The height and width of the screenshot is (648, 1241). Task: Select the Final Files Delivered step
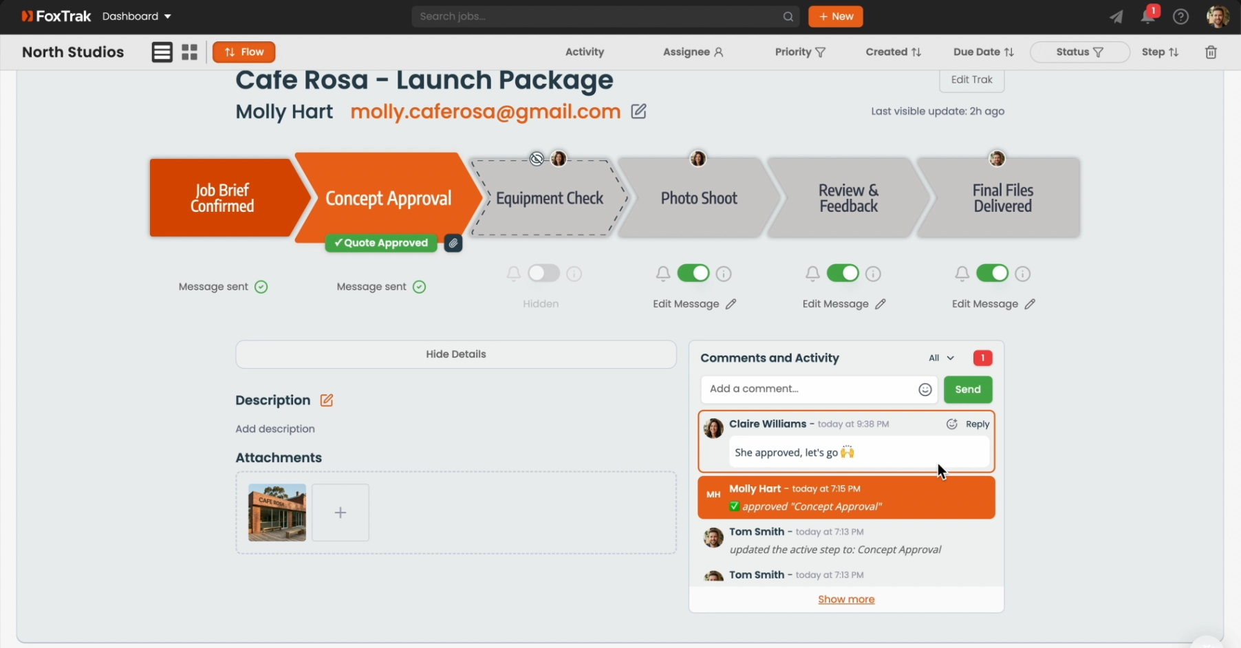(x=1002, y=198)
